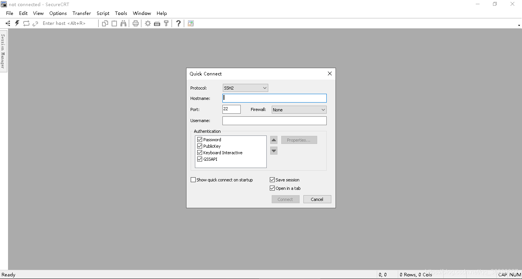This screenshot has width=522, height=279.
Task: Move authentication method down with arrow
Action: (x=274, y=151)
